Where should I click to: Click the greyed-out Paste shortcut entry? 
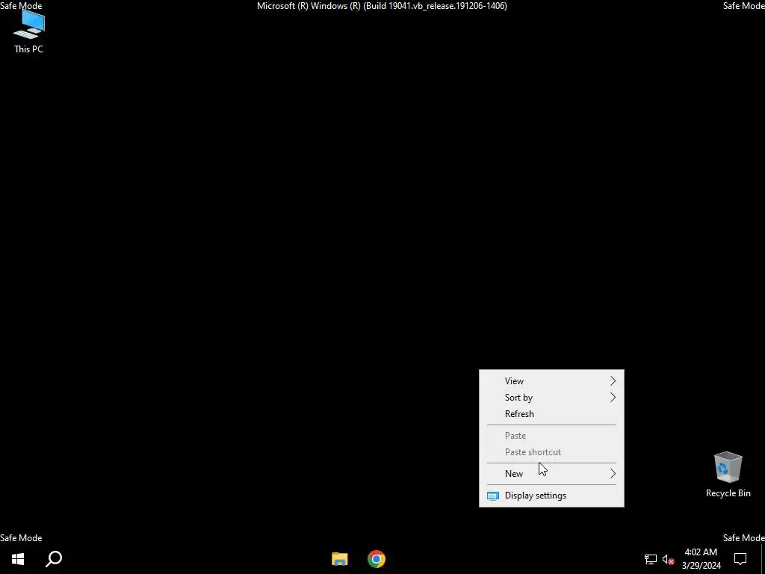(551, 452)
